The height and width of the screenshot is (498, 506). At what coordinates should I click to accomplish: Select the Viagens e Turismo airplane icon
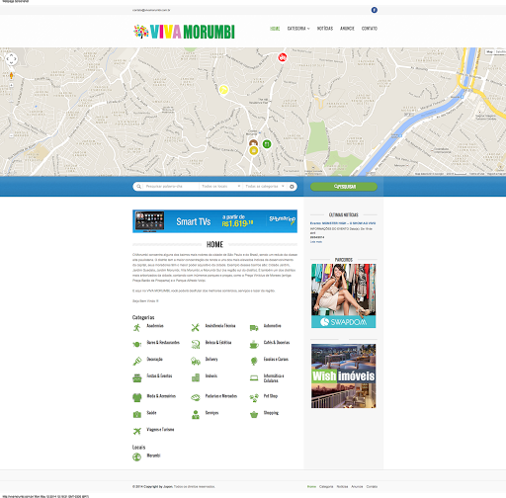137,431
